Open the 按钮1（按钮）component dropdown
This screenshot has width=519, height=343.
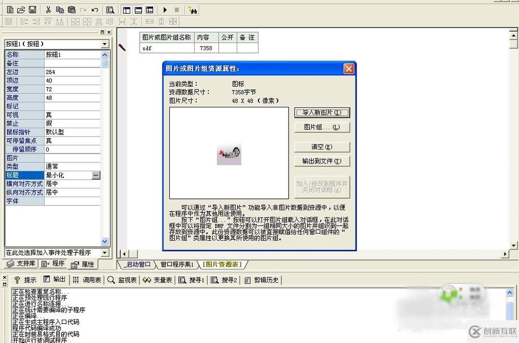click(x=105, y=44)
